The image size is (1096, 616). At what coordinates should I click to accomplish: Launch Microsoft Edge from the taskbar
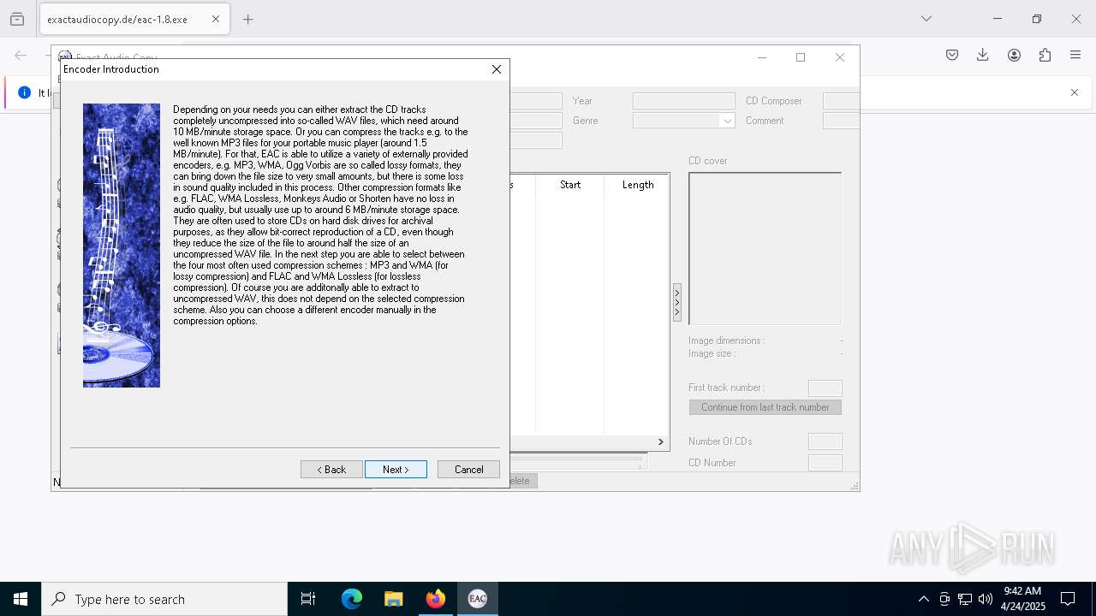352,599
